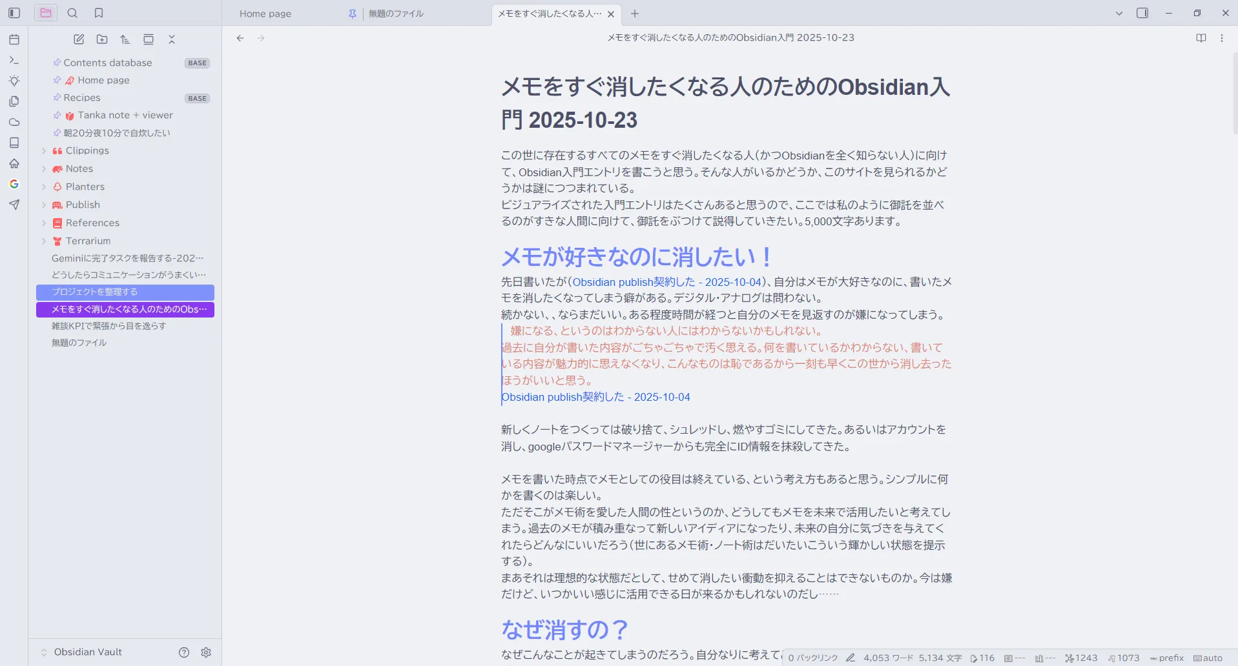
Task: Click the lightbulb ribbon icon
Action: tap(14, 81)
